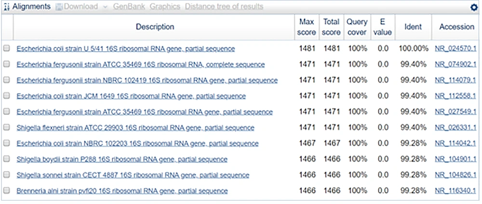This screenshot has height=204, width=482.
Task: Sort by Max score column header
Action: coord(307,27)
